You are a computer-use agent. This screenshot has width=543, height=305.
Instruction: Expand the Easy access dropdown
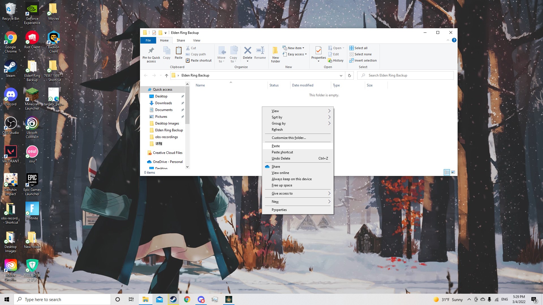pyautogui.click(x=297, y=54)
